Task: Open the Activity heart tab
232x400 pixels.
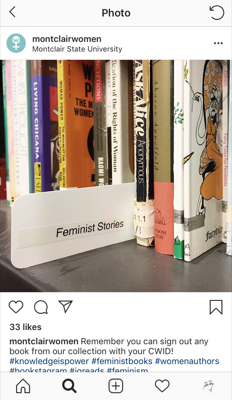Action: (x=162, y=386)
